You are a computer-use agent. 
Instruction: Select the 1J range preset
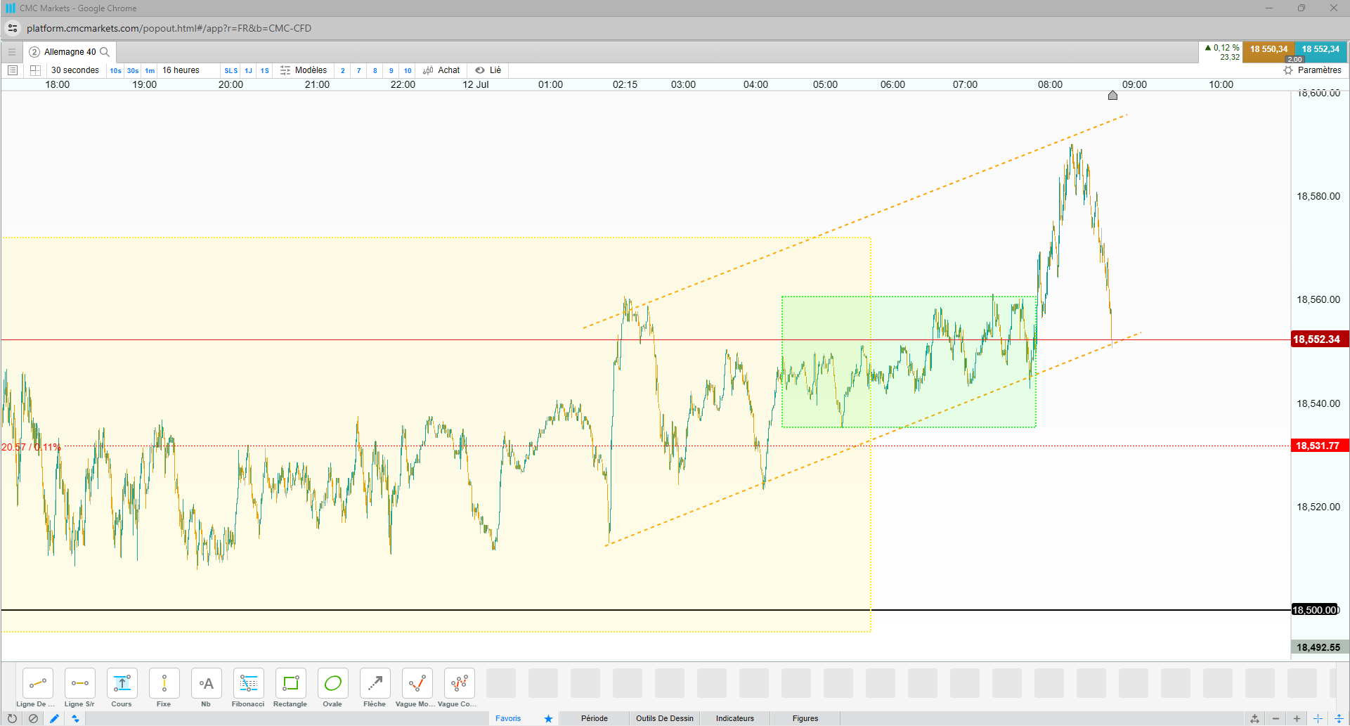248,71
